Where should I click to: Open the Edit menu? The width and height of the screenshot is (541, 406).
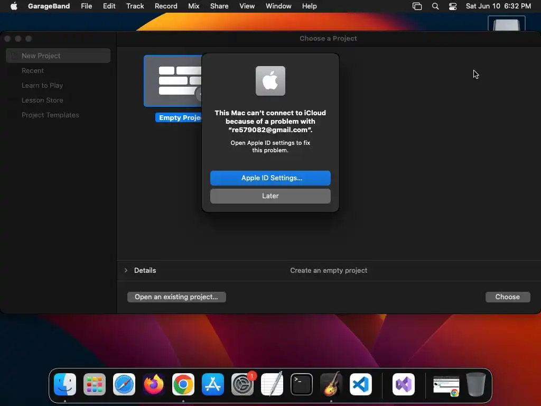tap(109, 6)
